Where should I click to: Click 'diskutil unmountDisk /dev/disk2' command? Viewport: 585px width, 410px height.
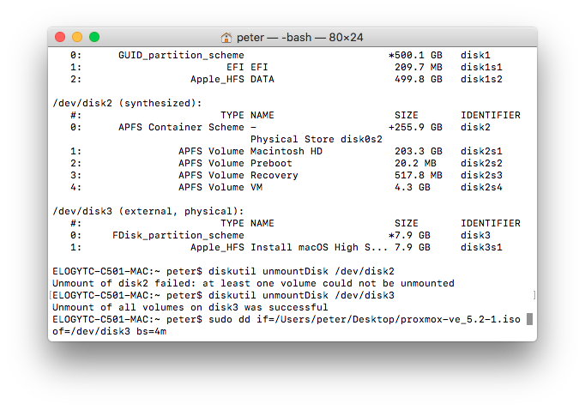point(301,271)
